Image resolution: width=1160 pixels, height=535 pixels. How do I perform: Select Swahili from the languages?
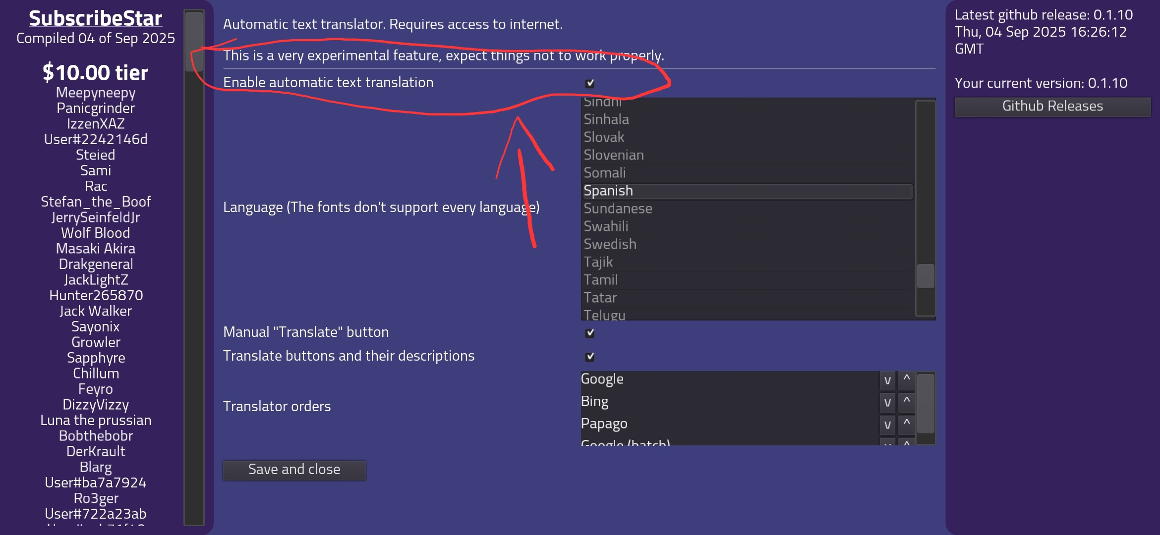(x=747, y=226)
